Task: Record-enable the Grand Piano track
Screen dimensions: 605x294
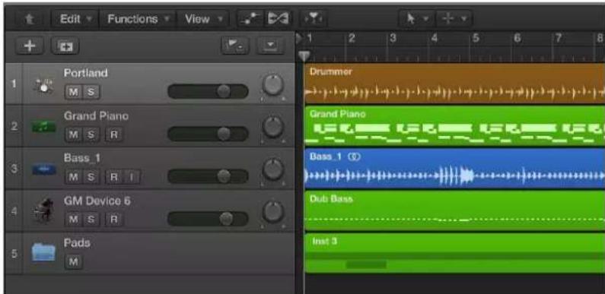Action: [x=114, y=134]
